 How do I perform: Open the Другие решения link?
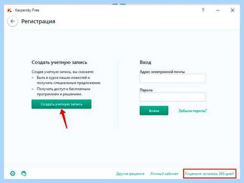tap(130, 174)
